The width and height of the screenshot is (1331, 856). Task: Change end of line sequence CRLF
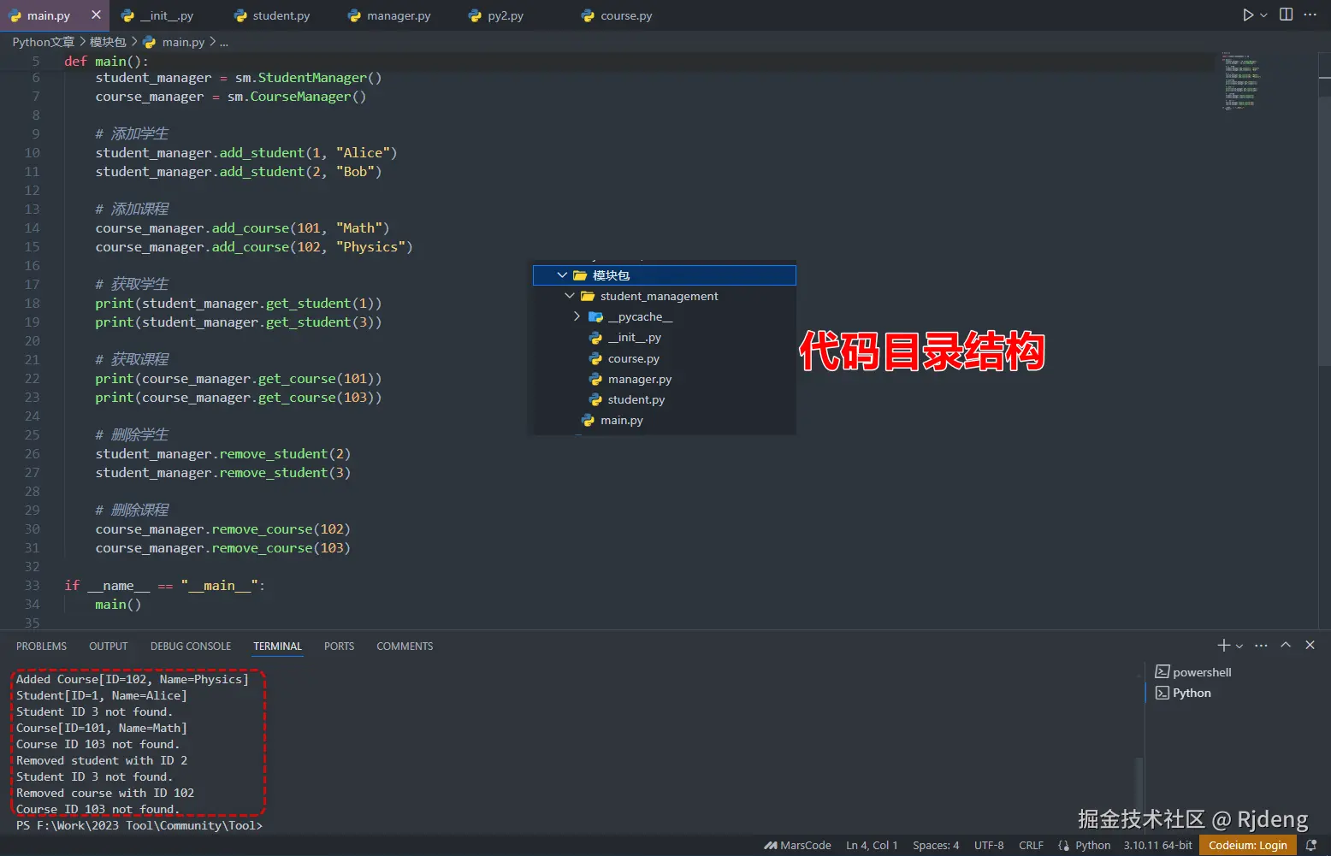click(x=1031, y=845)
